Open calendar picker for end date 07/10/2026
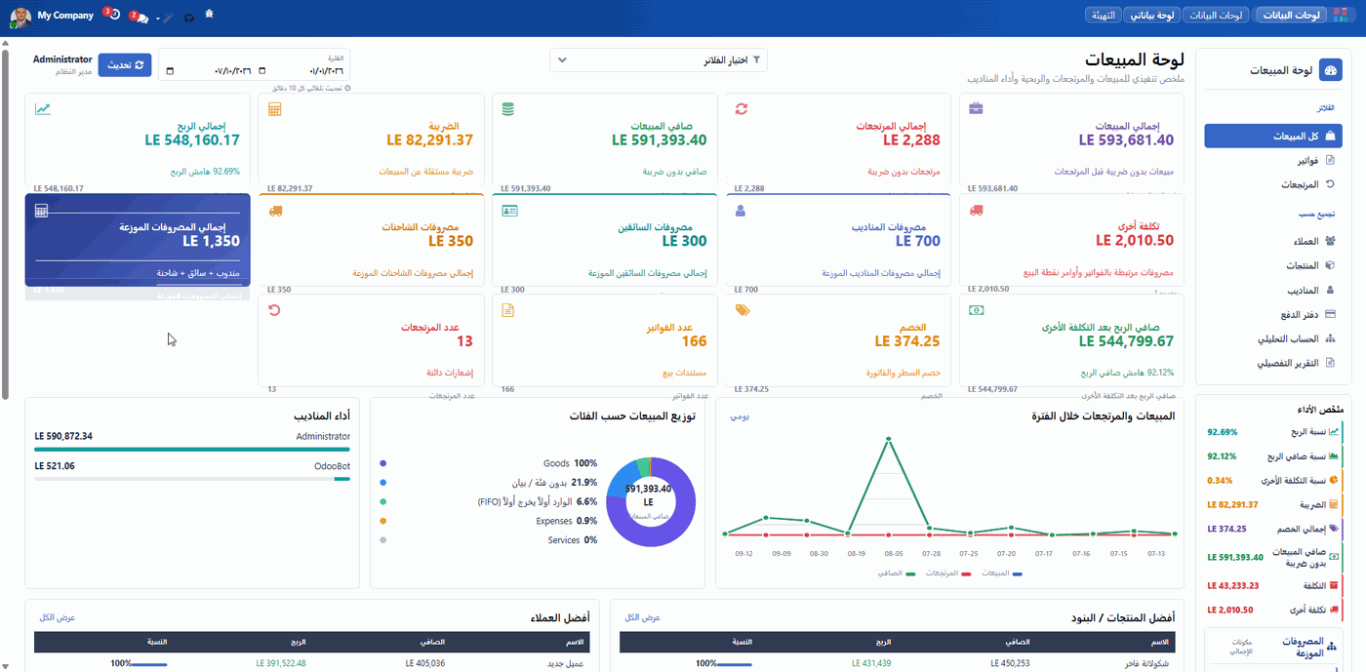Viewport: 1366px width, 672px height. [171, 71]
